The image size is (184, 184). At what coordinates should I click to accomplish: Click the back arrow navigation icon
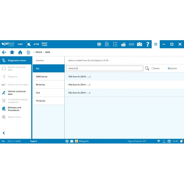(4, 52)
